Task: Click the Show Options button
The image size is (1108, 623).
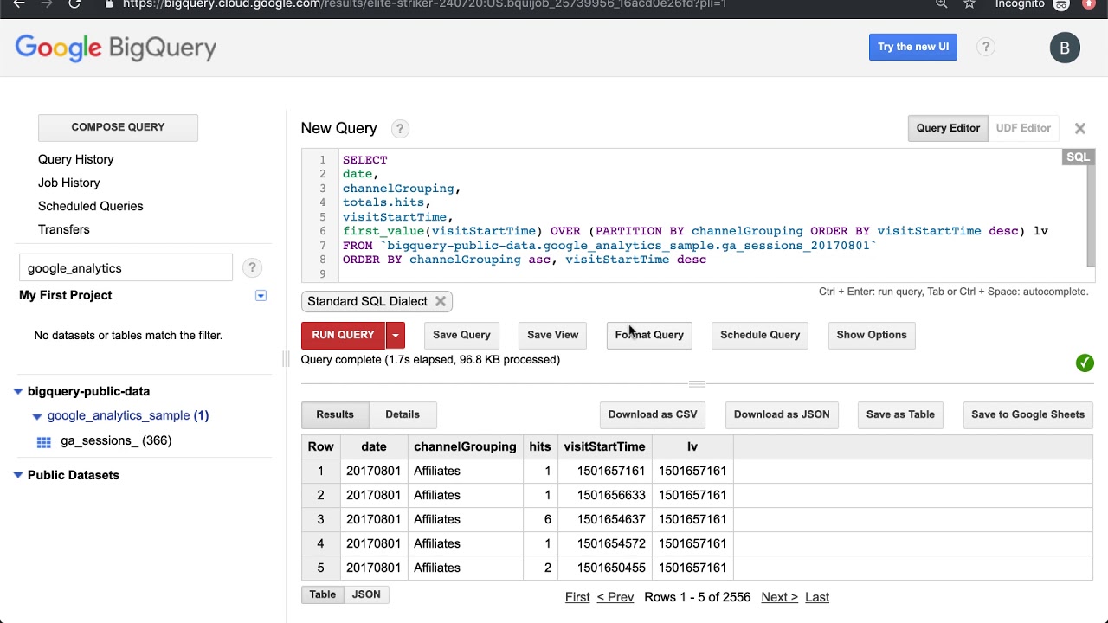Action: [872, 335]
